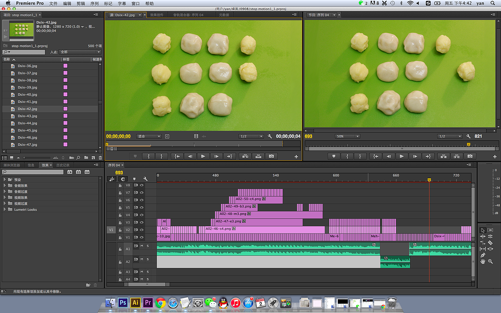
Task: Open Source monitor wrench settings
Action: point(270,136)
